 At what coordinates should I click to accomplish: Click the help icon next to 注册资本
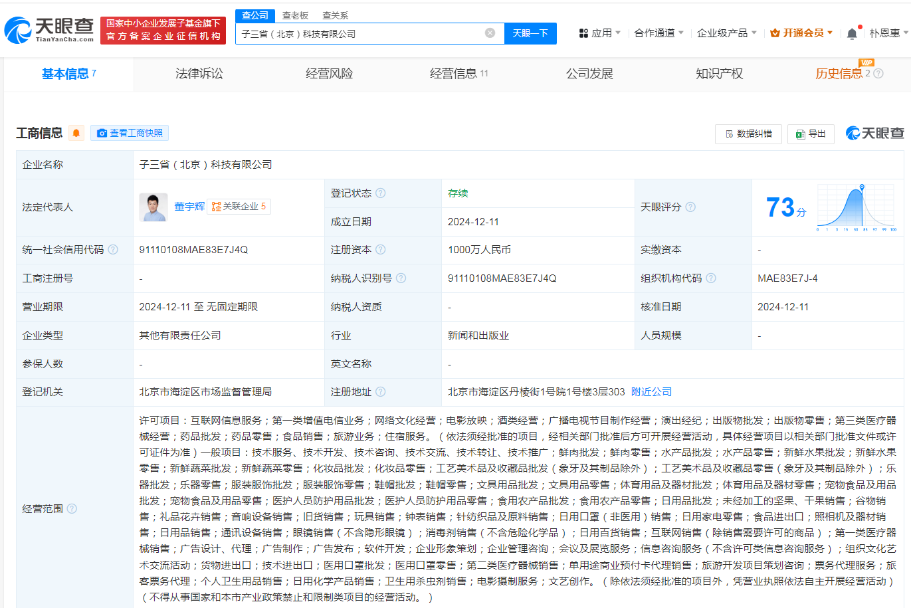(380, 250)
